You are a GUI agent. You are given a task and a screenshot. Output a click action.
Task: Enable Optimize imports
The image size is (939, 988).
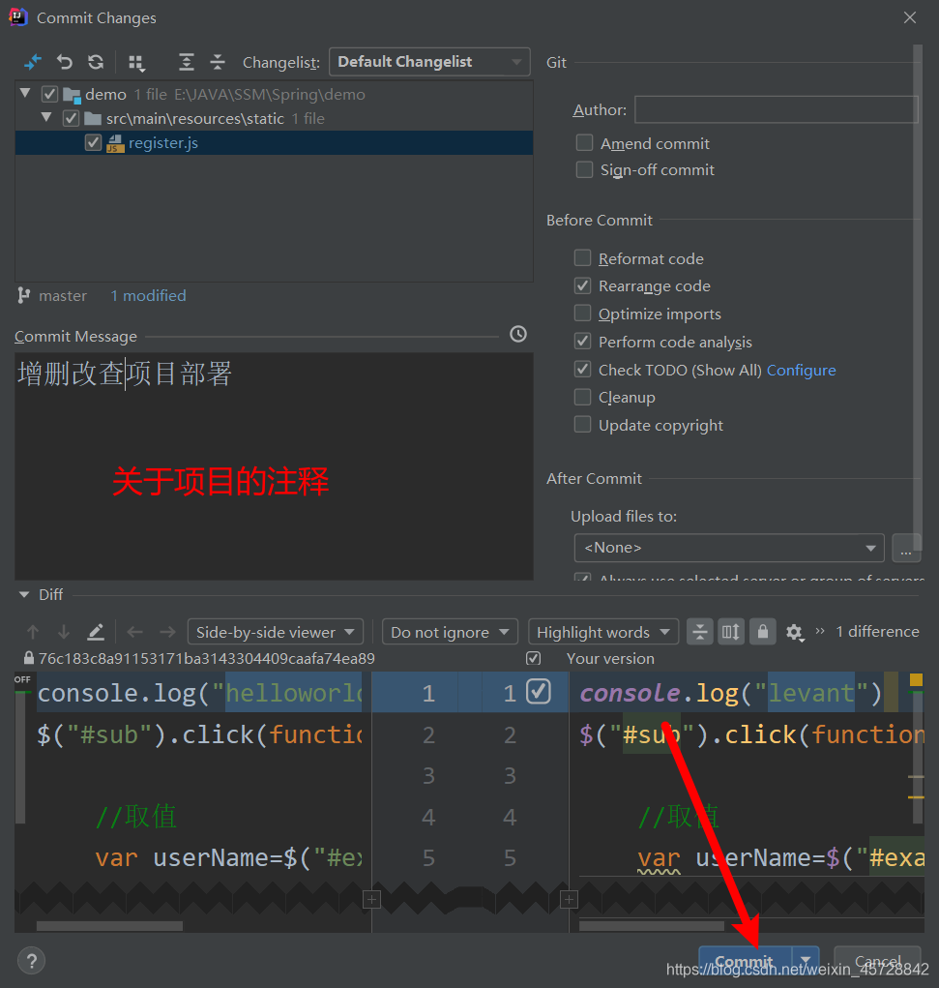582,314
